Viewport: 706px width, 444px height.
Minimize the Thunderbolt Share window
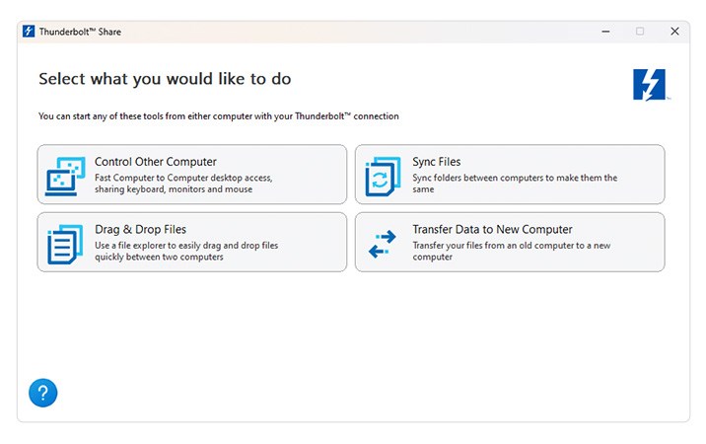click(x=605, y=32)
